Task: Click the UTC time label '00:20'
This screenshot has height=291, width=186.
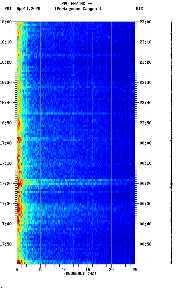Action: (x=146, y=184)
